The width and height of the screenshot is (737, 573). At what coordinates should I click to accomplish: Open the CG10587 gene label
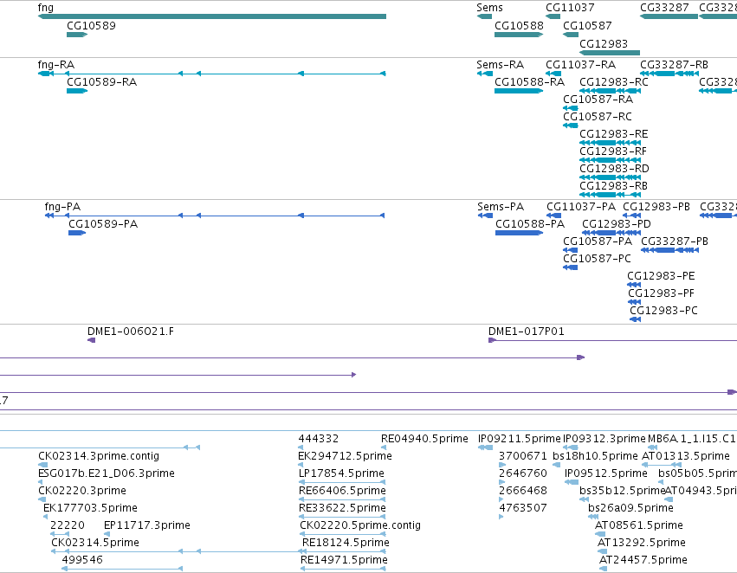(x=587, y=26)
